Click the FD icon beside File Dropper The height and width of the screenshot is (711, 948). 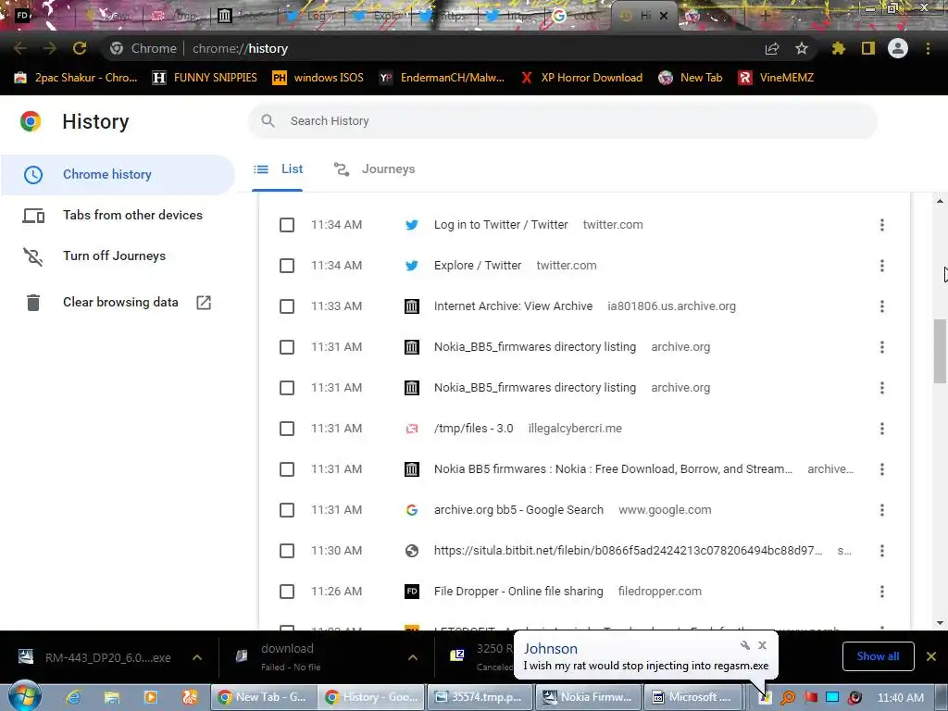(x=412, y=592)
